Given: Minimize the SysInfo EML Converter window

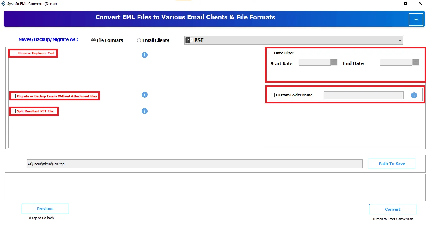Looking at the screenshot, I should click(x=392, y=3).
